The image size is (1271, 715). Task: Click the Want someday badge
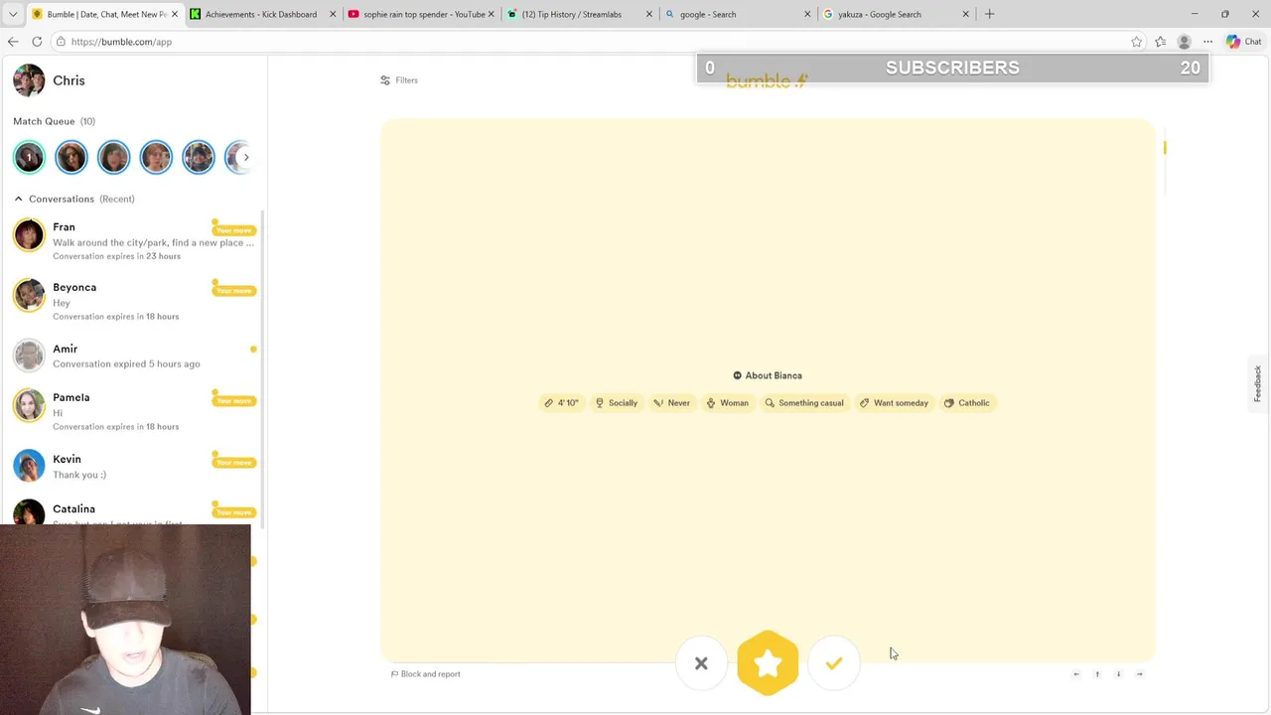(894, 403)
